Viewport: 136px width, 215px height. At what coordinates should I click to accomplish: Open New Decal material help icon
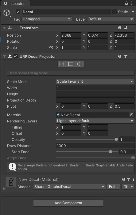[124, 179]
